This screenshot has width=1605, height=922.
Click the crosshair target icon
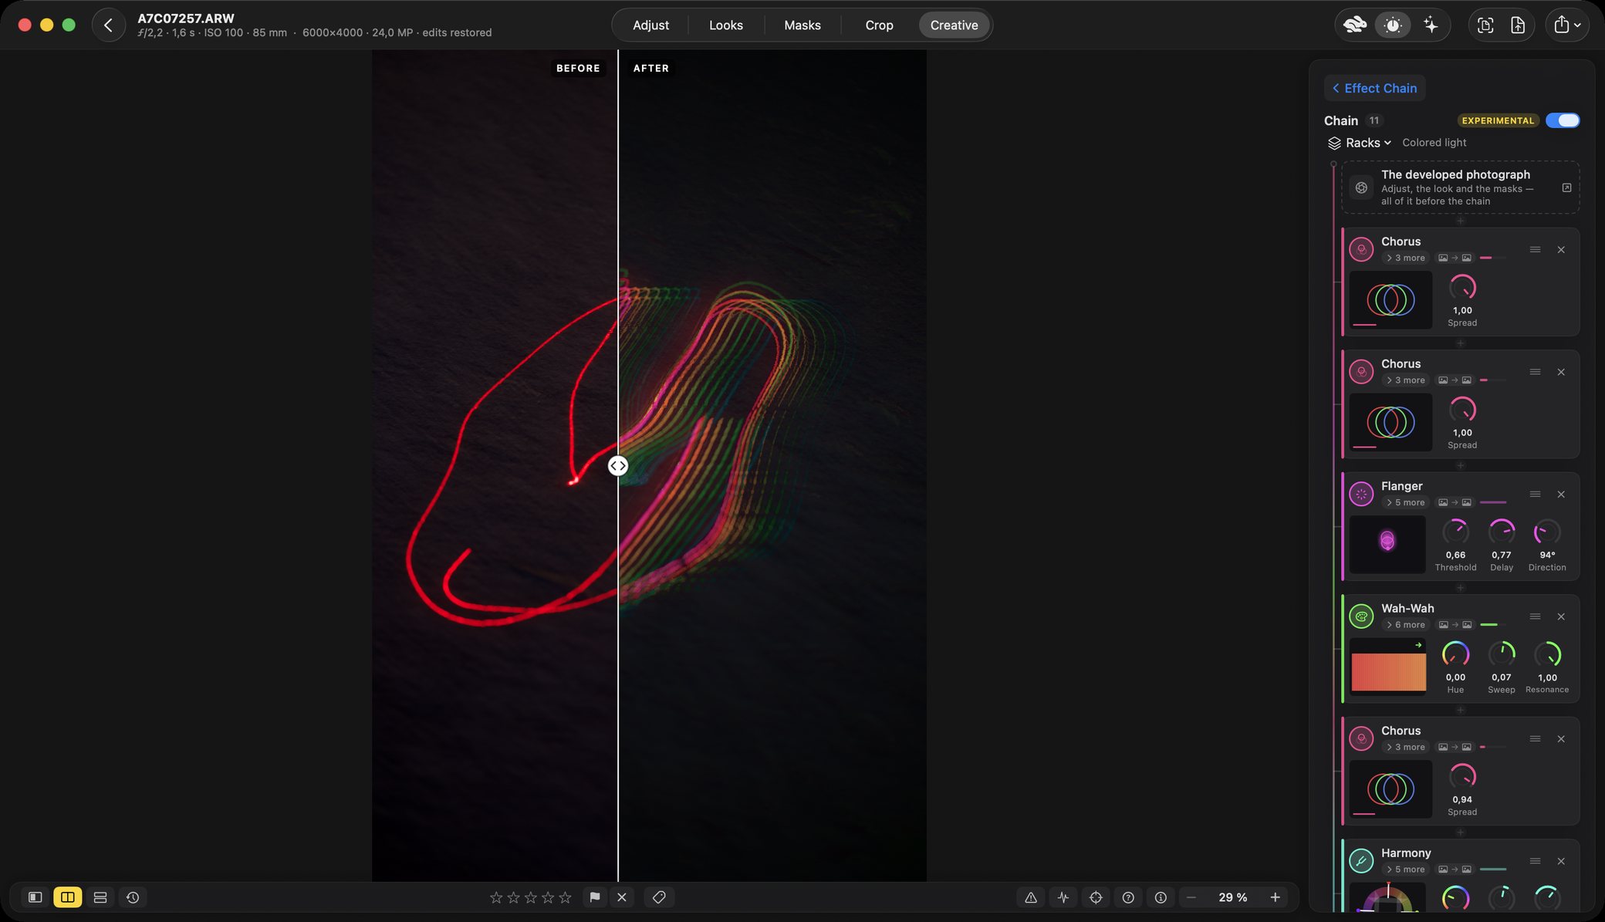(1096, 897)
